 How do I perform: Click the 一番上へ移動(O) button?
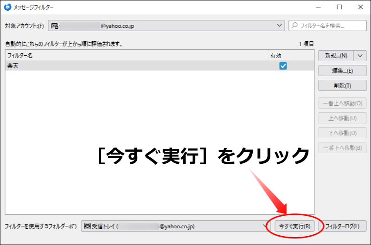(x=342, y=103)
